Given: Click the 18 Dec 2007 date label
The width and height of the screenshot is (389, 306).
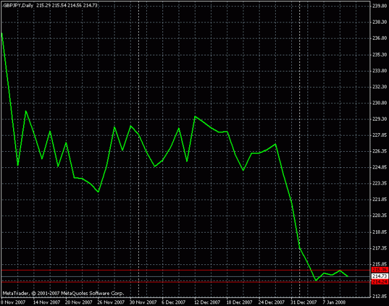Looking at the screenshot, I should click(240, 302).
